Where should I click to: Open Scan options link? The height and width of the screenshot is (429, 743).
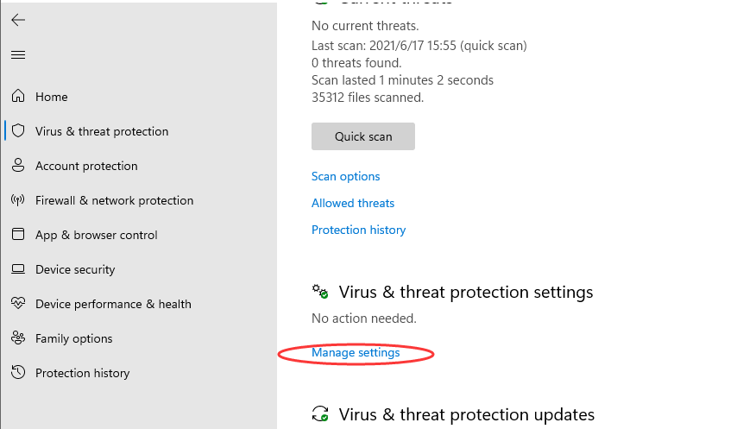[x=345, y=176]
